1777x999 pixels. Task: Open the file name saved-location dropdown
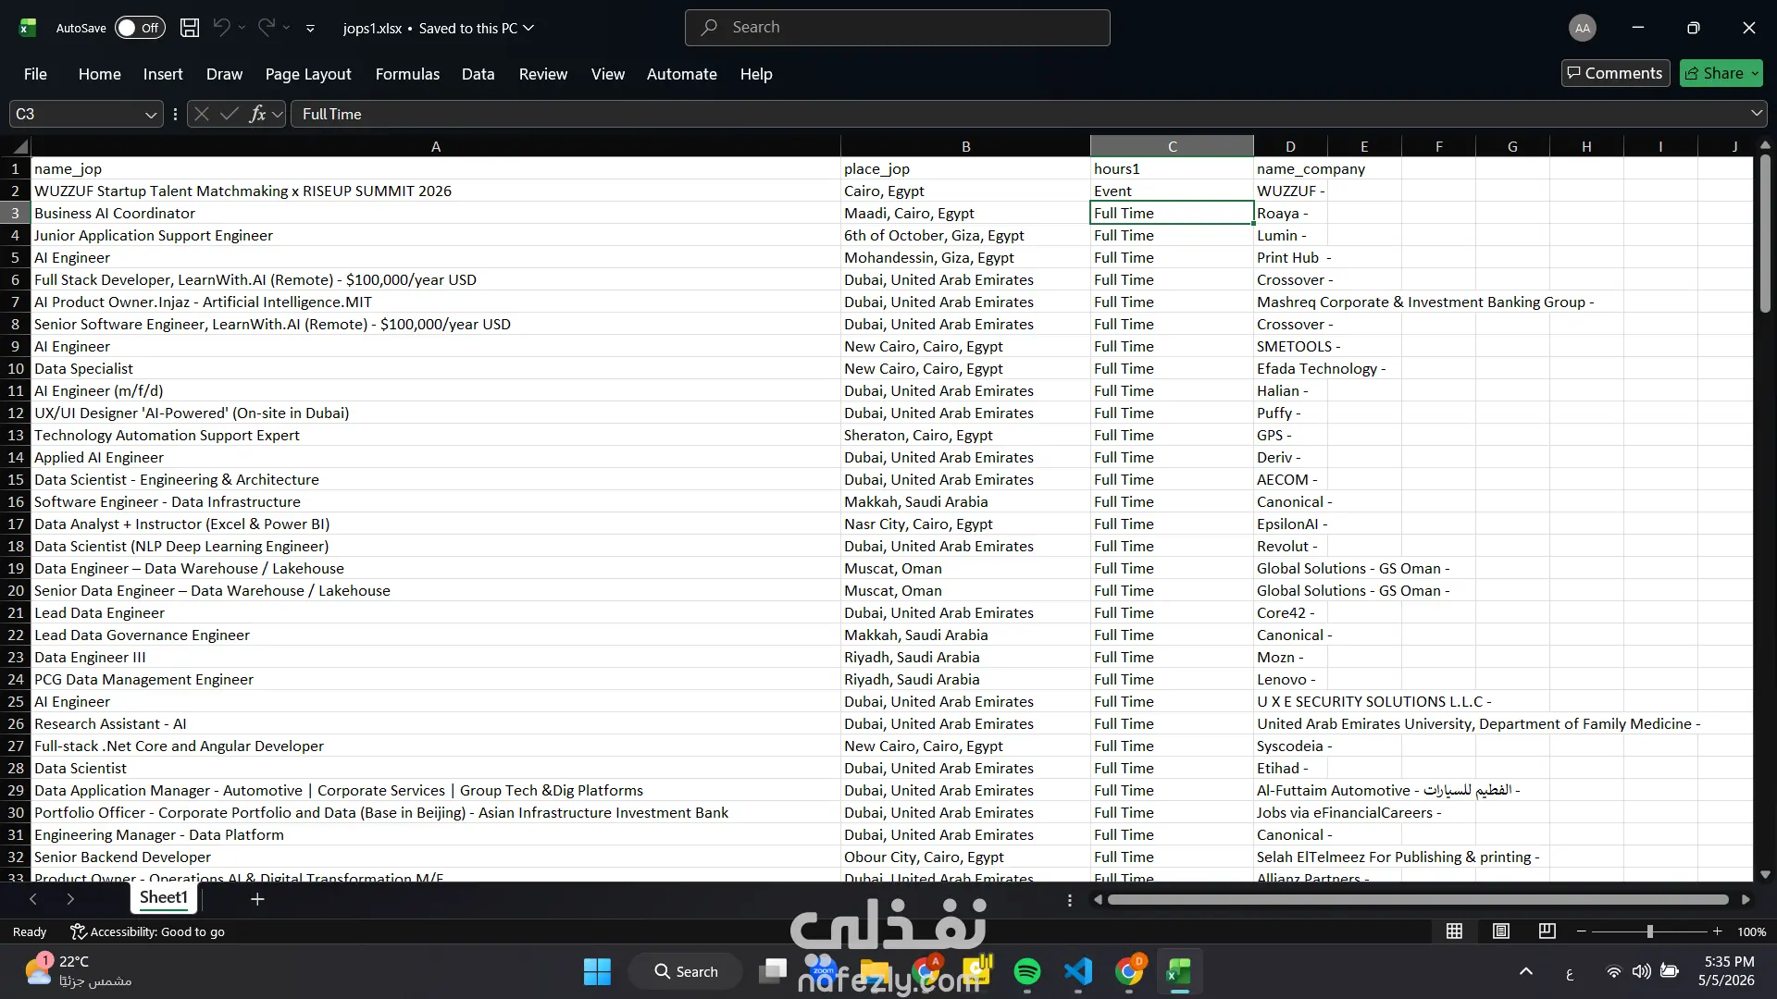click(x=528, y=28)
